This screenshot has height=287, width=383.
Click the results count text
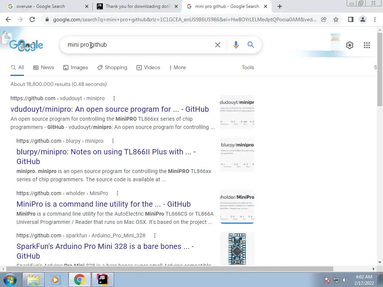(59, 84)
